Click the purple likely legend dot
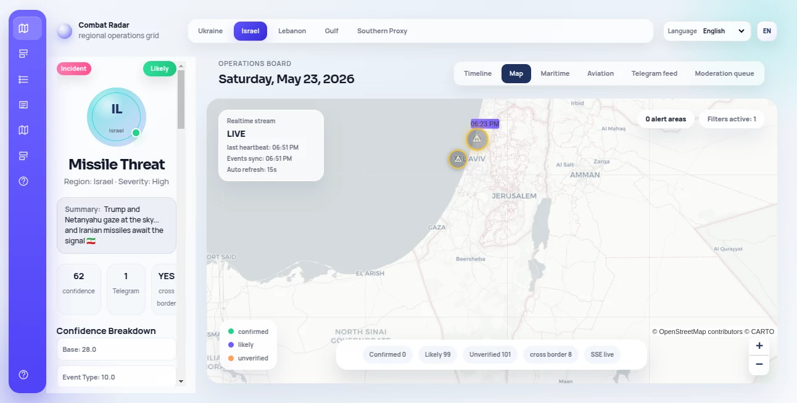797x403 pixels. coord(231,344)
